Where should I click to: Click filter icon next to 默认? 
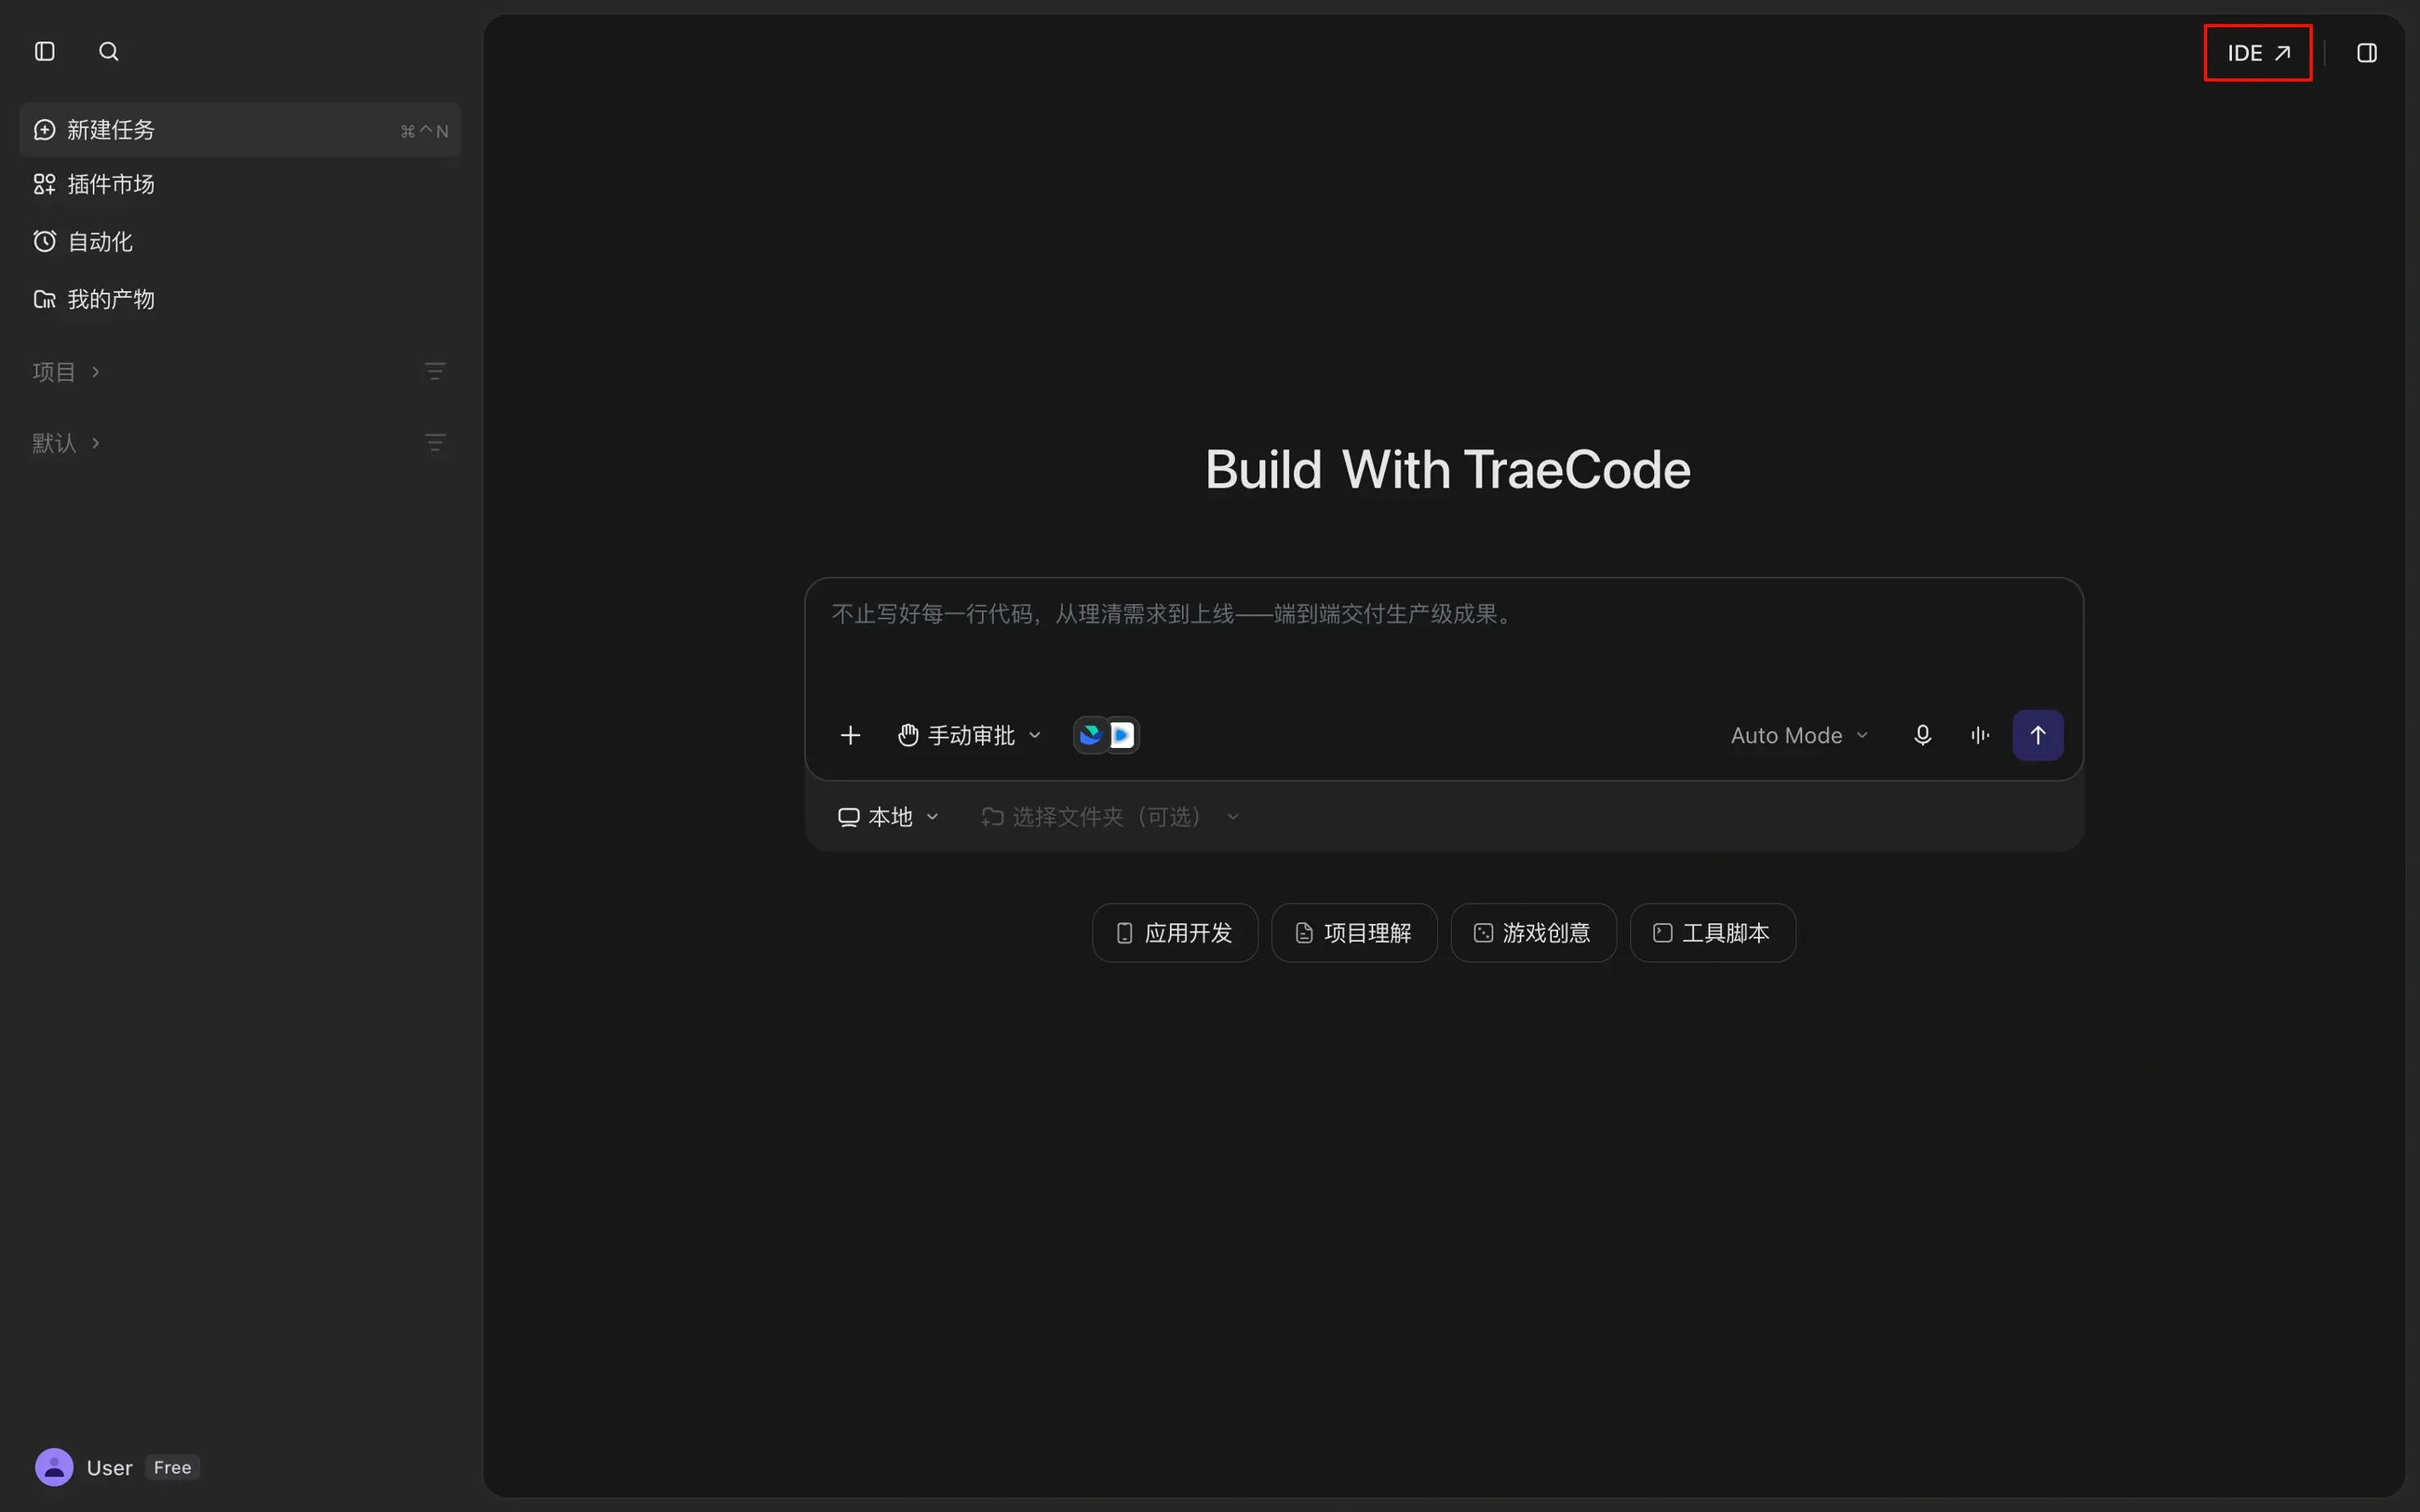tap(435, 442)
